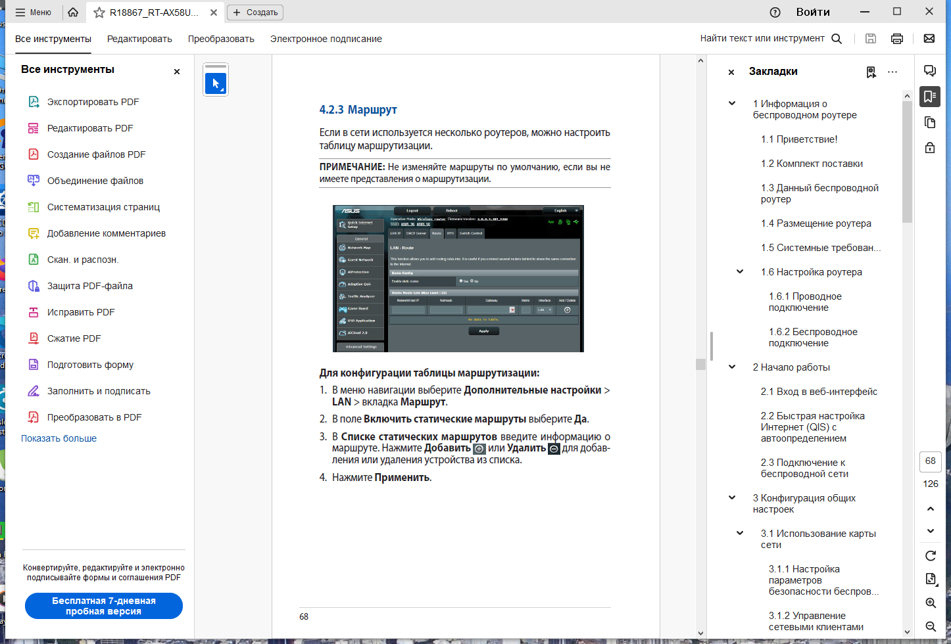
Task: Click Найти текст или инструмент search
Action: coord(771,38)
